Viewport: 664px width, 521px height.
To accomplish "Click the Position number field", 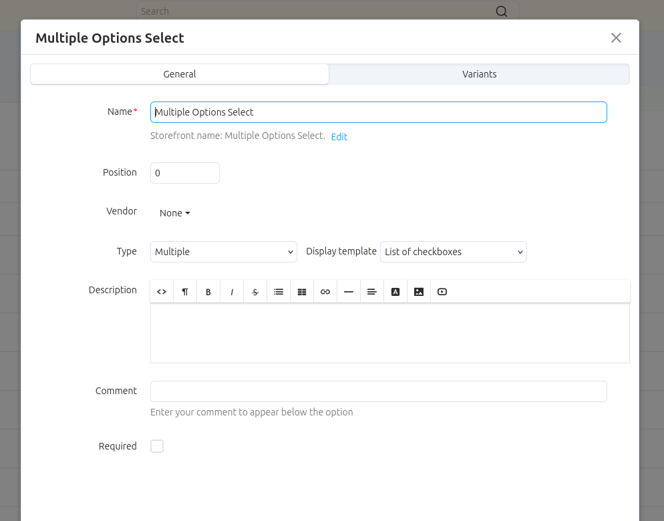I will tap(185, 173).
